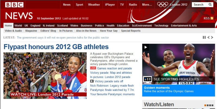This screenshot has width=217, height=109.
Task: Click the Olympic rings London 2012 logo
Action: (x=162, y=5)
